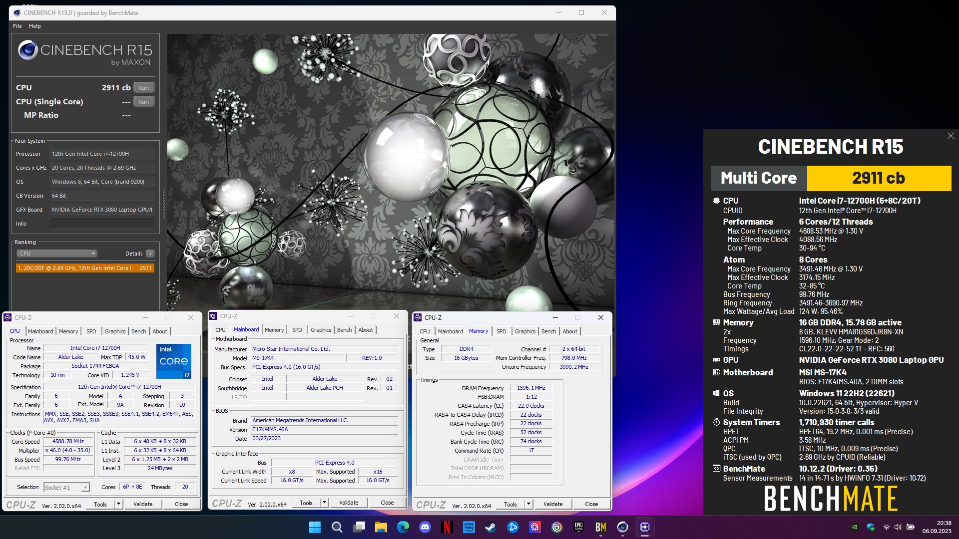Open Windows taskbar Search
Viewport: 959px width, 539px height.
(337, 527)
